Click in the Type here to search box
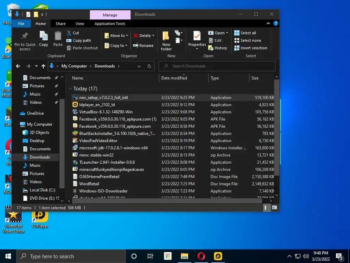This screenshot has width=350, height=263. pos(71,256)
